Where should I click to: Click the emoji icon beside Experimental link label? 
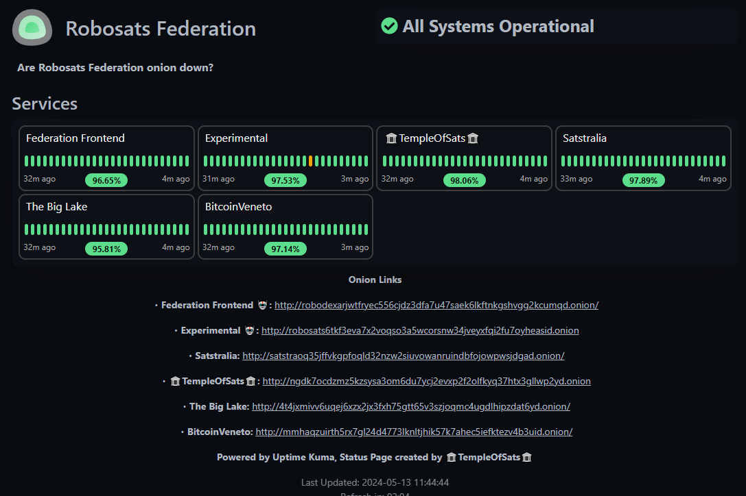click(x=249, y=330)
